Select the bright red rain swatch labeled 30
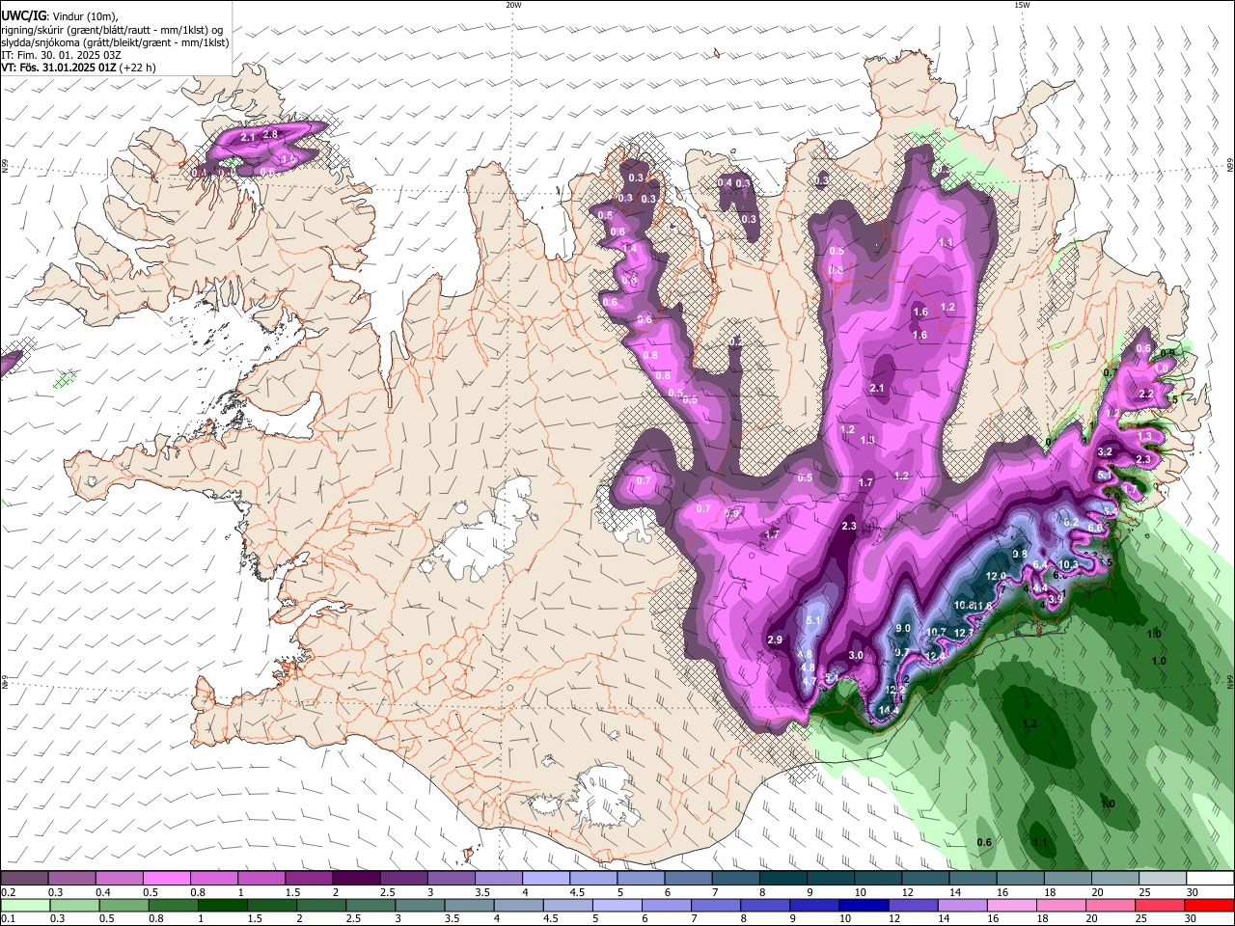The height and width of the screenshot is (926, 1235). click(1210, 905)
